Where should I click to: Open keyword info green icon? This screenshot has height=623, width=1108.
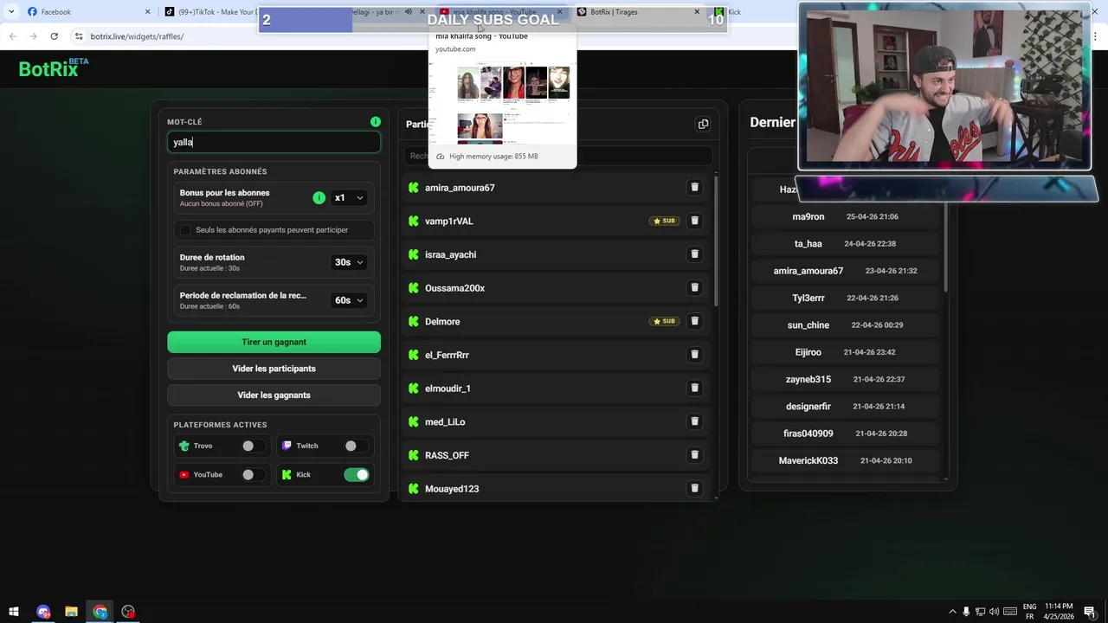375,122
